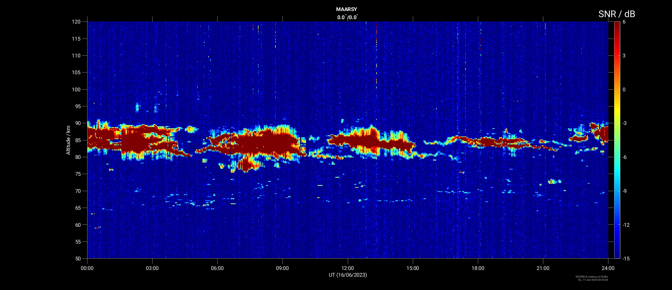
Task: Select the 85 altitude tick label
Action: click(x=78, y=140)
